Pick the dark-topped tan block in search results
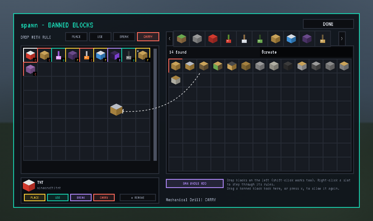Image resolution: width=373 pixels, height=221 pixels. tap(232, 66)
